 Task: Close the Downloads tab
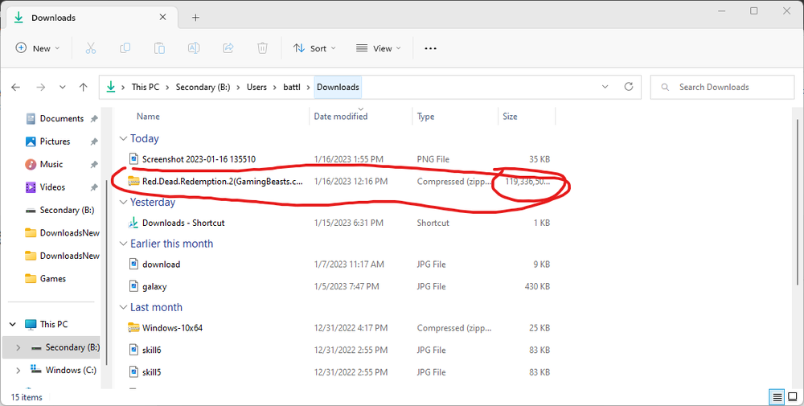coord(162,17)
